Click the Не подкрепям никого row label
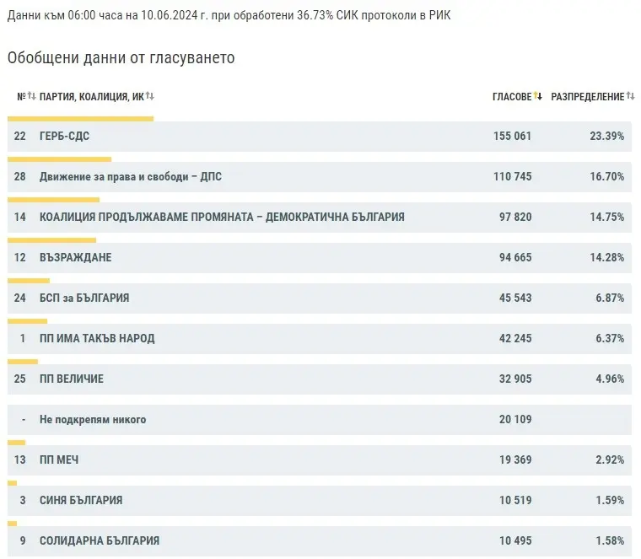The image size is (641, 559). (93, 420)
